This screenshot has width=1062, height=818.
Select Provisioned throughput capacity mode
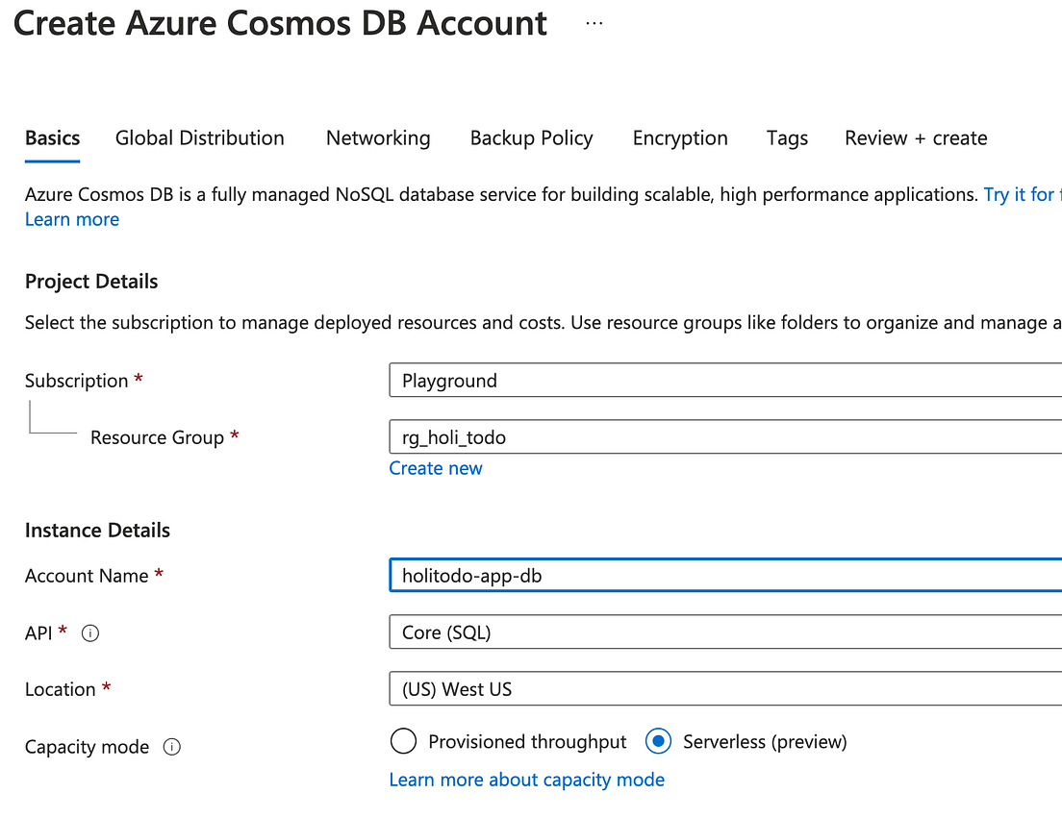[404, 742]
